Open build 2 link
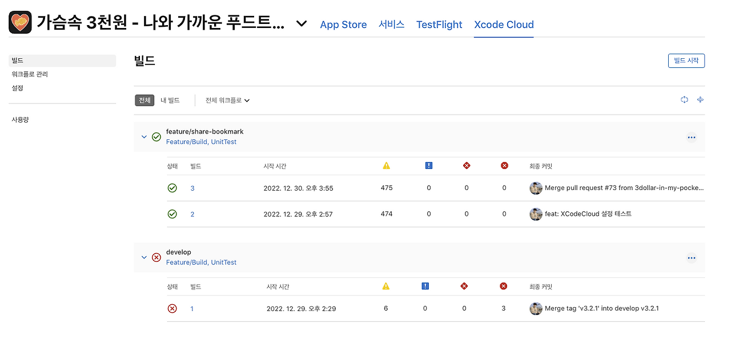This screenshot has height=355, width=731. 192,214
